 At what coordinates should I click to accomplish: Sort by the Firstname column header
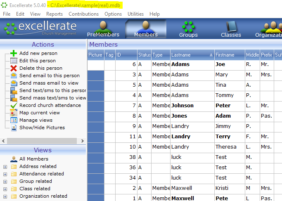pyautogui.click(x=230, y=55)
